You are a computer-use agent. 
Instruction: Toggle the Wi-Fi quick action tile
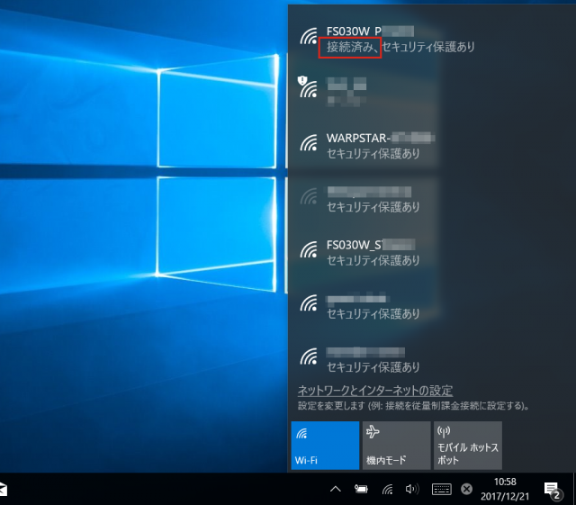click(324, 445)
